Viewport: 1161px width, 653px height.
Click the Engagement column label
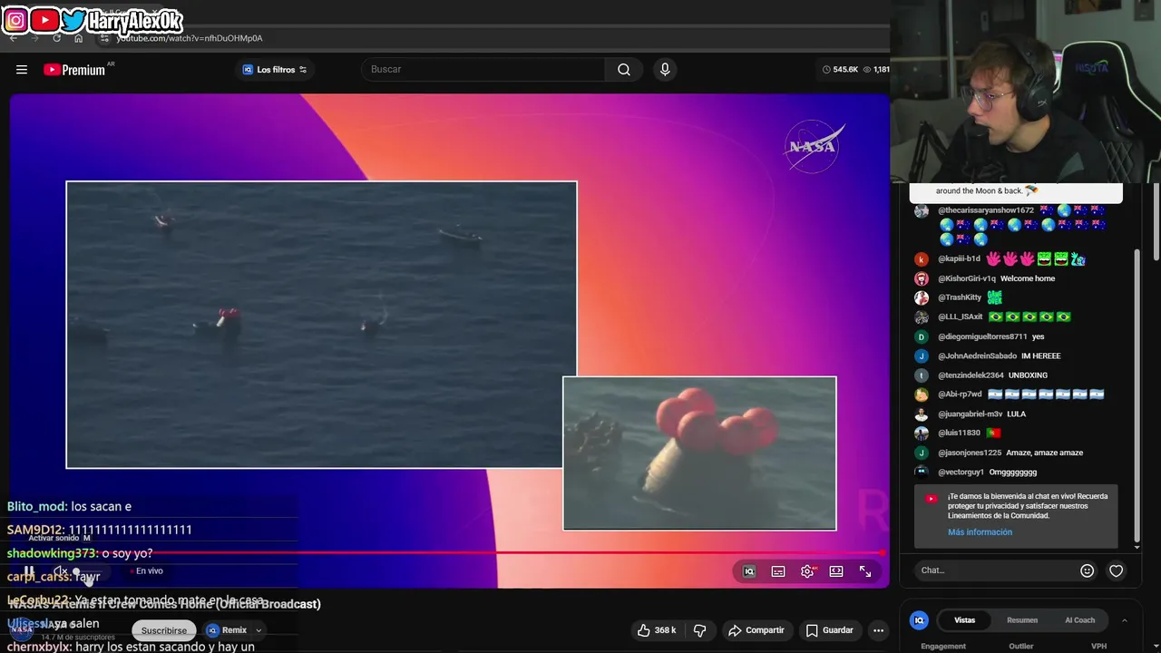pos(943,647)
